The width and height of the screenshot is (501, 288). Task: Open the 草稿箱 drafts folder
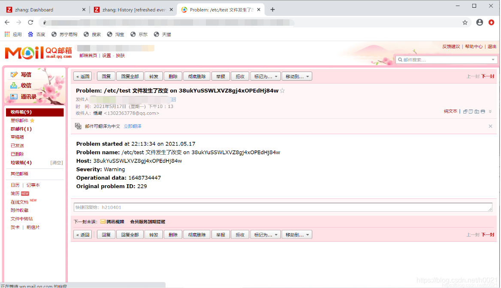(17, 137)
